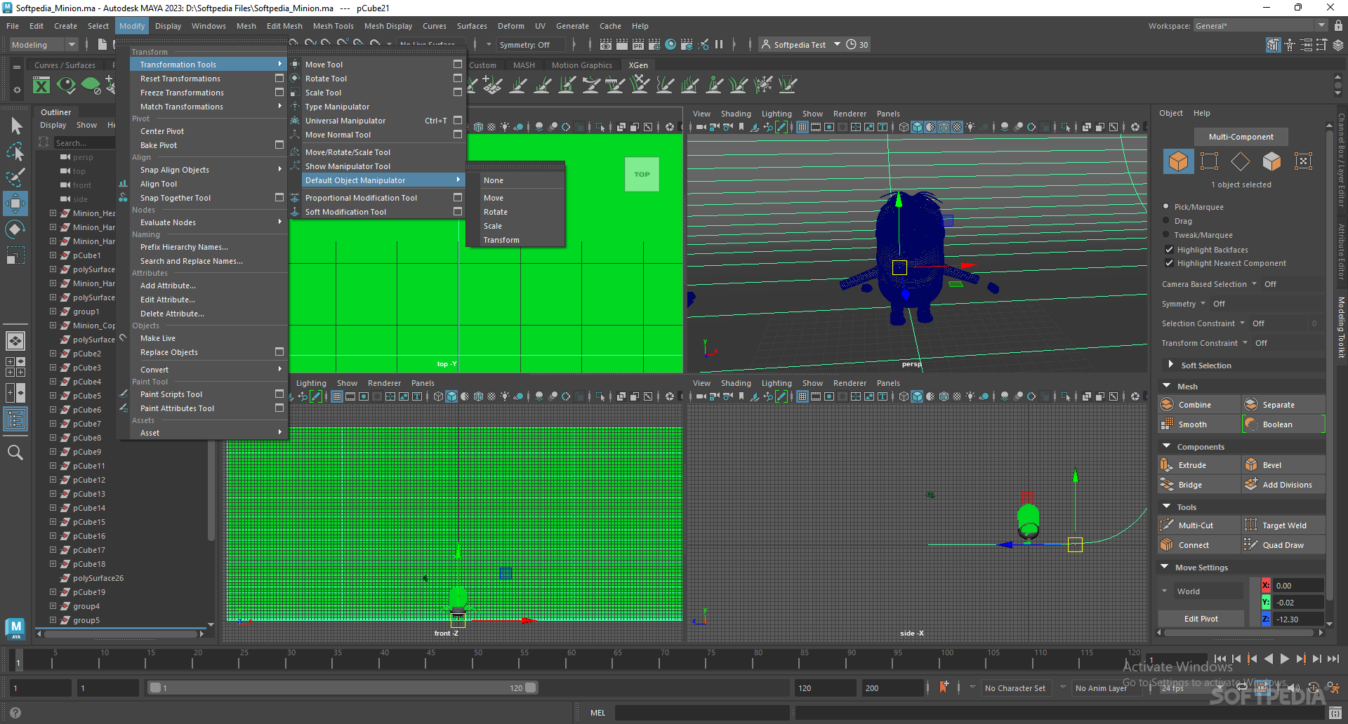The width and height of the screenshot is (1348, 724).
Task: Click frame 50 on the timeline
Action: [478, 660]
